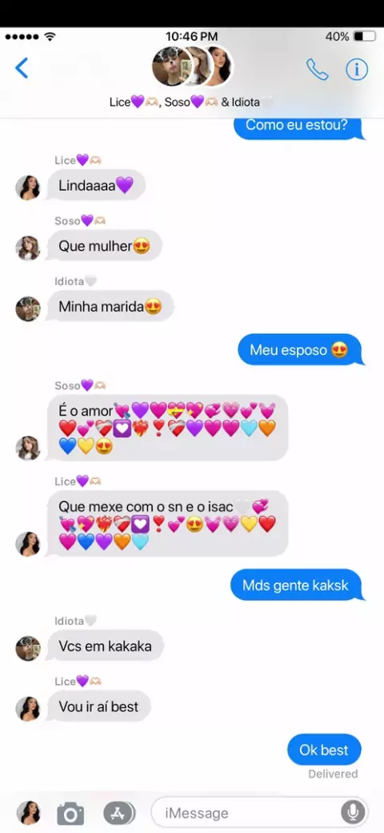Viewport: 384px width, 833px height.
Task: Tap the blue back chevron
Action: [x=22, y=68]
